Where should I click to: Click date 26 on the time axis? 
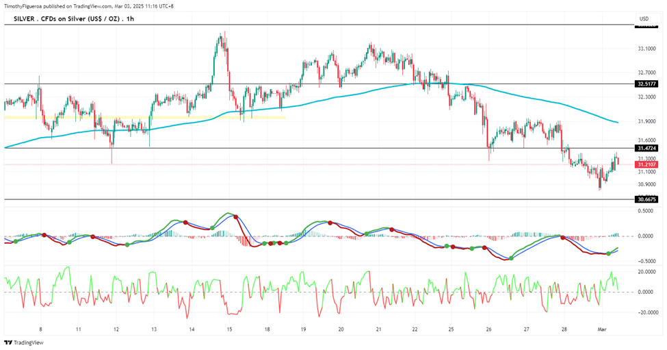point(488,329)
